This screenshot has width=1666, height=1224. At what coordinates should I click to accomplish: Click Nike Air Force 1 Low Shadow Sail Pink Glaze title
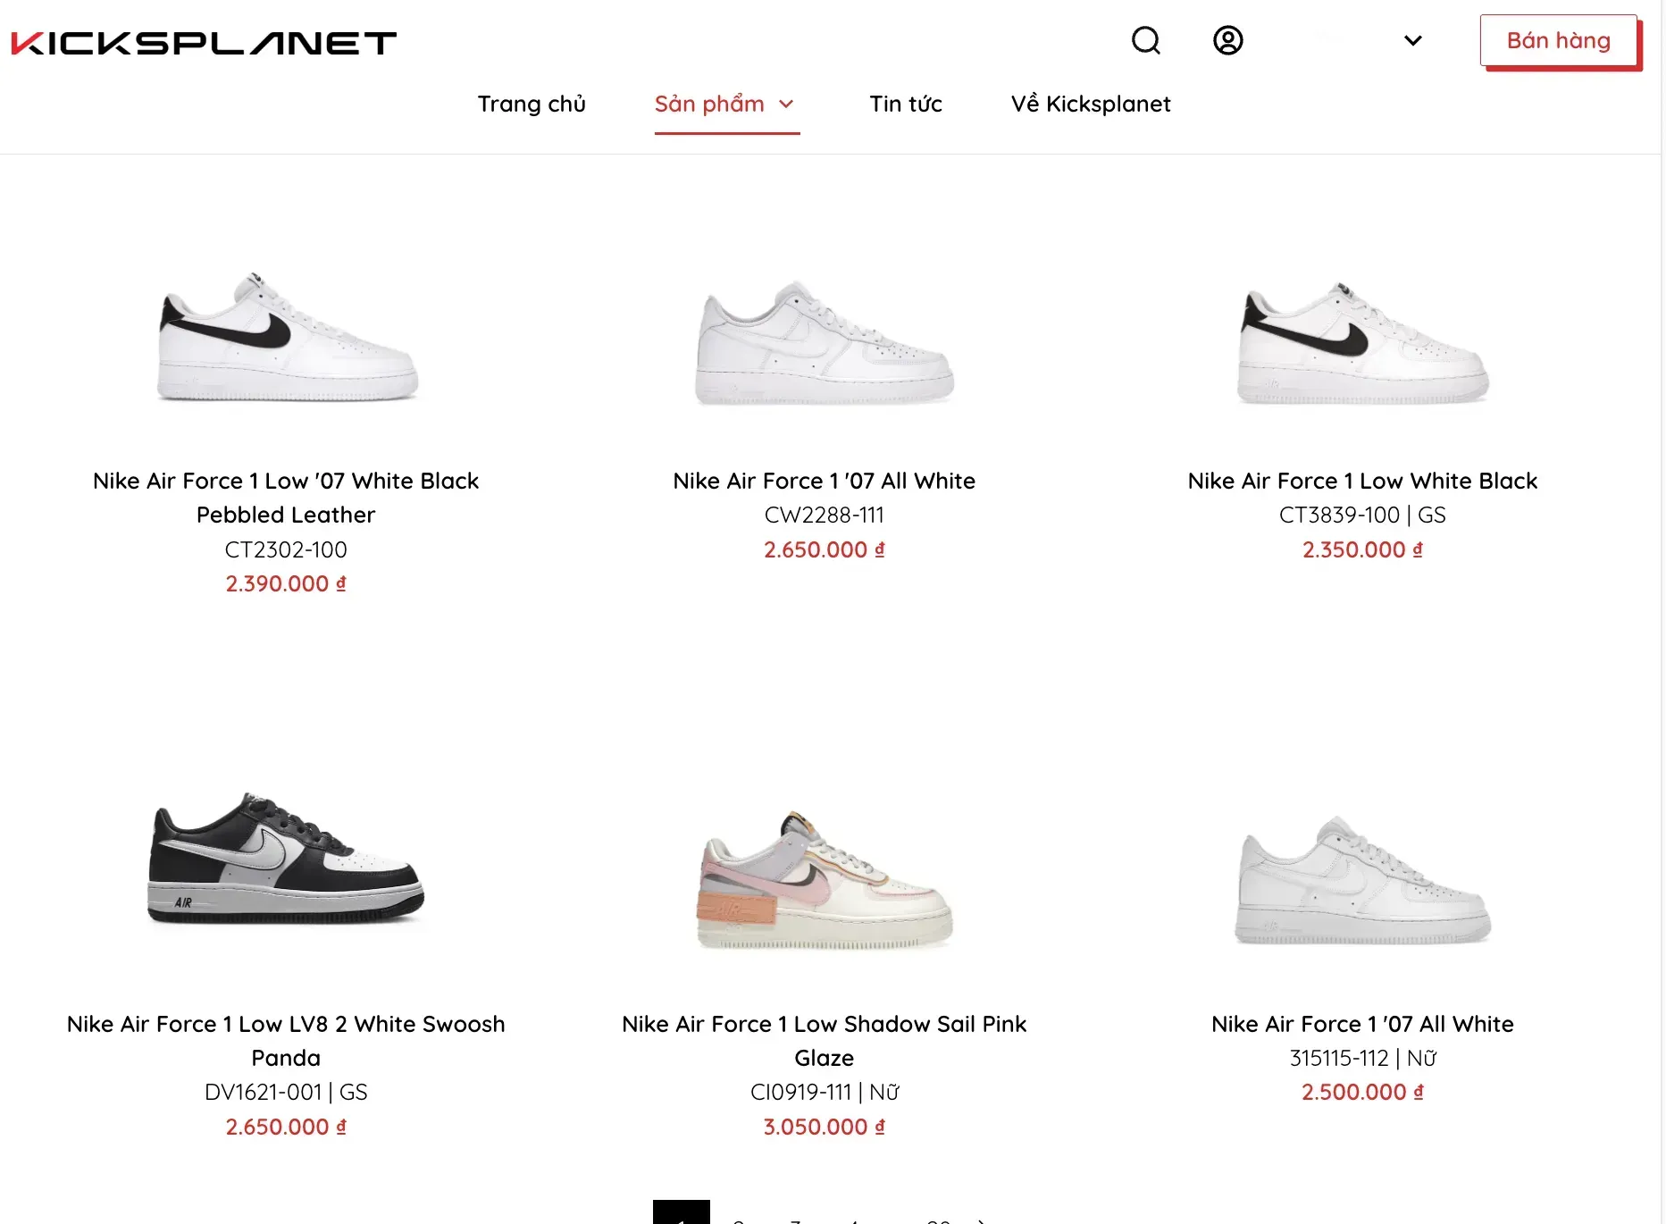(825, 1041)
